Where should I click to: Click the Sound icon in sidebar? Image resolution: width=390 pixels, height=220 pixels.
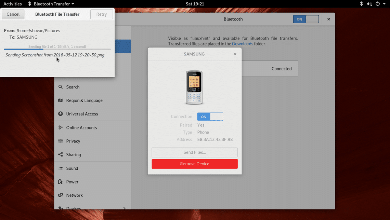click(x=60, y=168)
